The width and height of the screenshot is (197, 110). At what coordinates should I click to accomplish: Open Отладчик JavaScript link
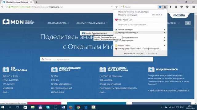(x=110, y=84)
